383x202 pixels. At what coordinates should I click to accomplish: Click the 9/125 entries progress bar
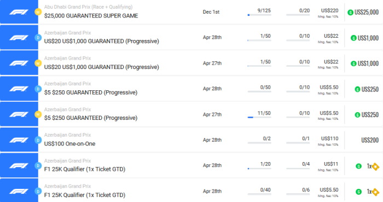click(259, 15)
